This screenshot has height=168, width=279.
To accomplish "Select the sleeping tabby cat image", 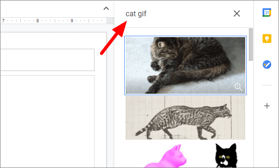I will (x=185, y=65).
